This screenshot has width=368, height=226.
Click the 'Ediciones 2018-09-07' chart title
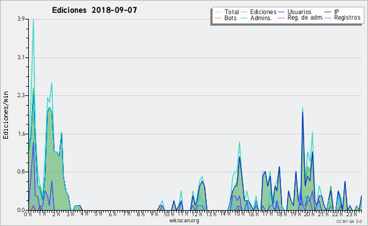94,10
